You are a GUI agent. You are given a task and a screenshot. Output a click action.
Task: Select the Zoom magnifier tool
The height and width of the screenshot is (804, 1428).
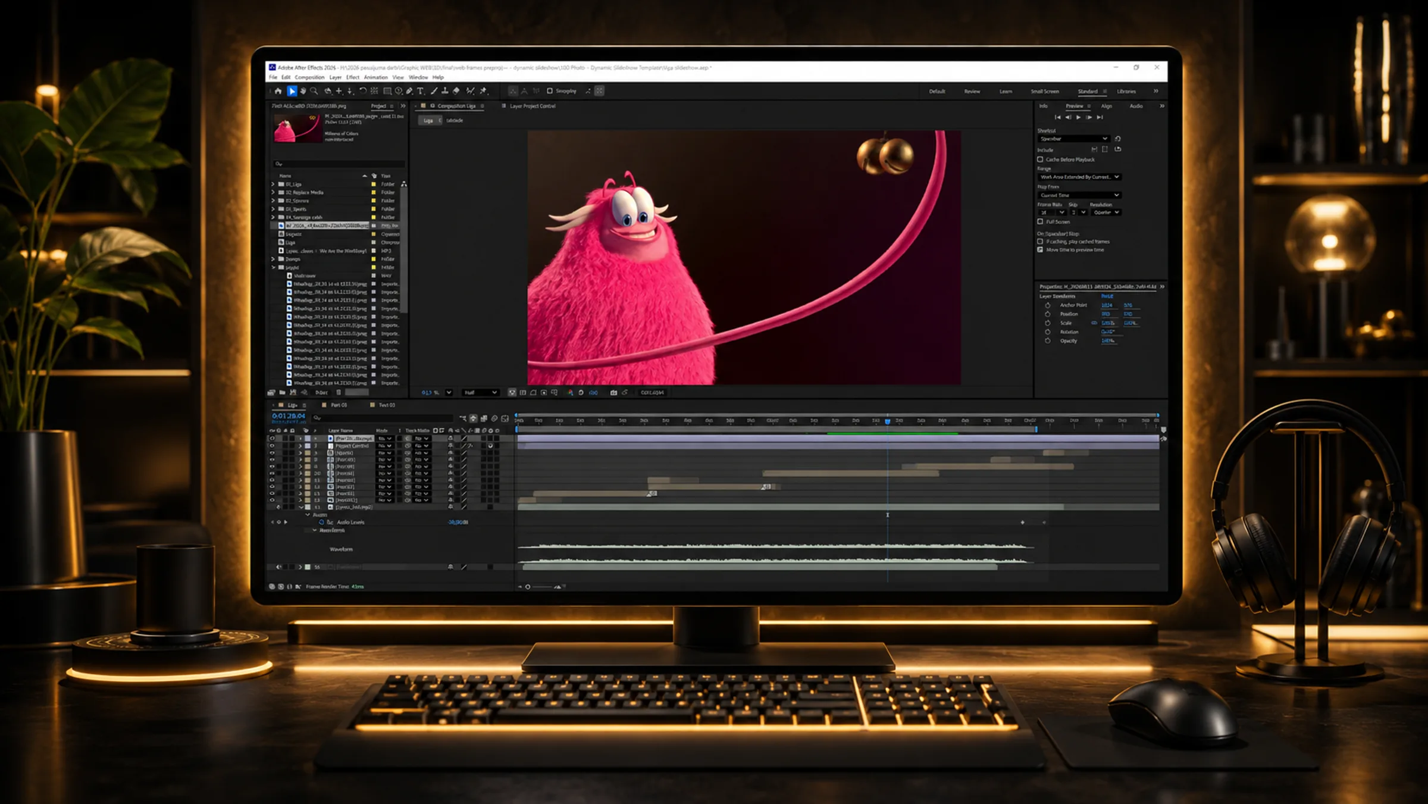click(x=314, y=91)
